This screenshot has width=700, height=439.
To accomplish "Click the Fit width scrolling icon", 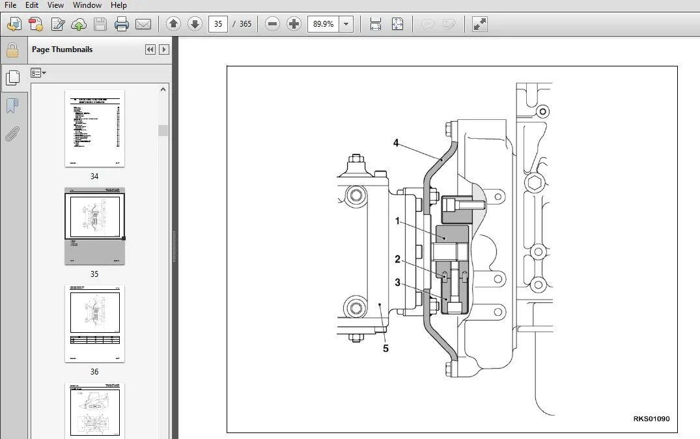I will pyautogui.click(x=376, y=24).
